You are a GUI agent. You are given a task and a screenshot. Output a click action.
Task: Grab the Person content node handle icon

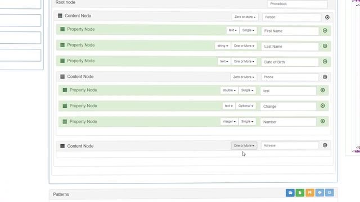[60, 16]
